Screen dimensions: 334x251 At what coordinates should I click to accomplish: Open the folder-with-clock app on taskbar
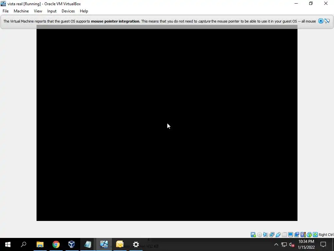pyautogui.click(x=120, y=244)
